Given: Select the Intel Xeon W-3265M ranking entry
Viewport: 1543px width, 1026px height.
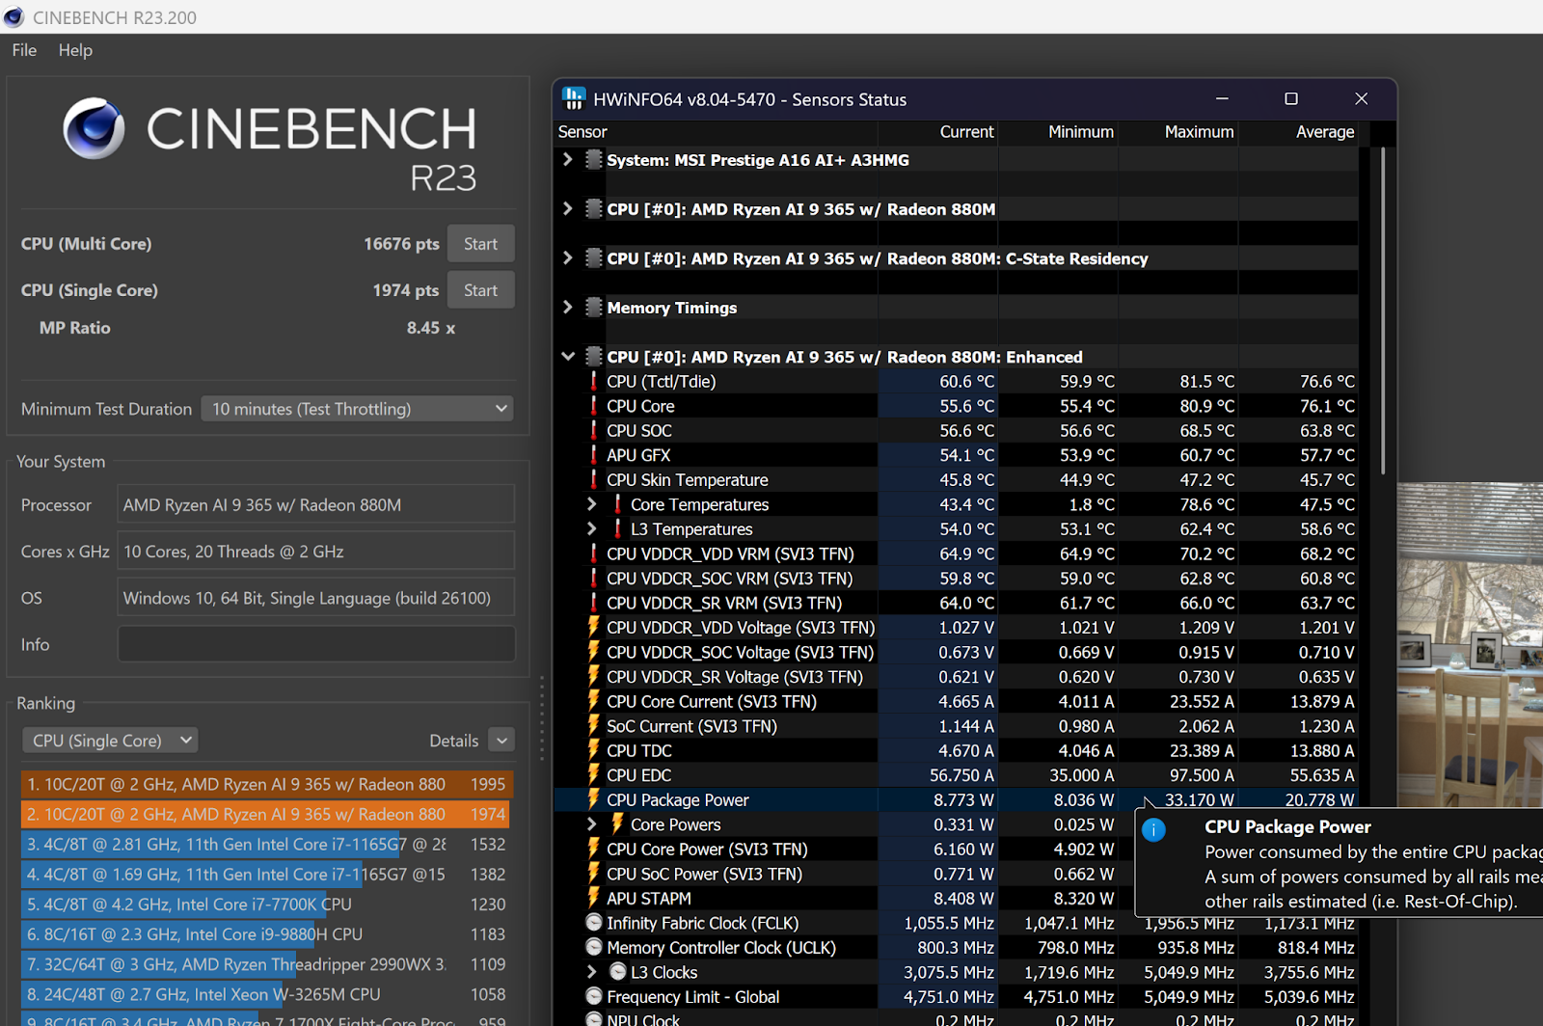Looking at the screenshot, I should pyautogui.click(x=267, y=994).
